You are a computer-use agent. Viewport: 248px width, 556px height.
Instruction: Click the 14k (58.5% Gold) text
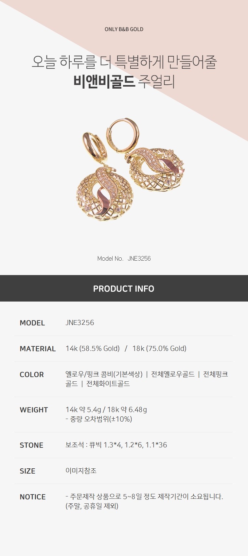click(x=93, y=349)
